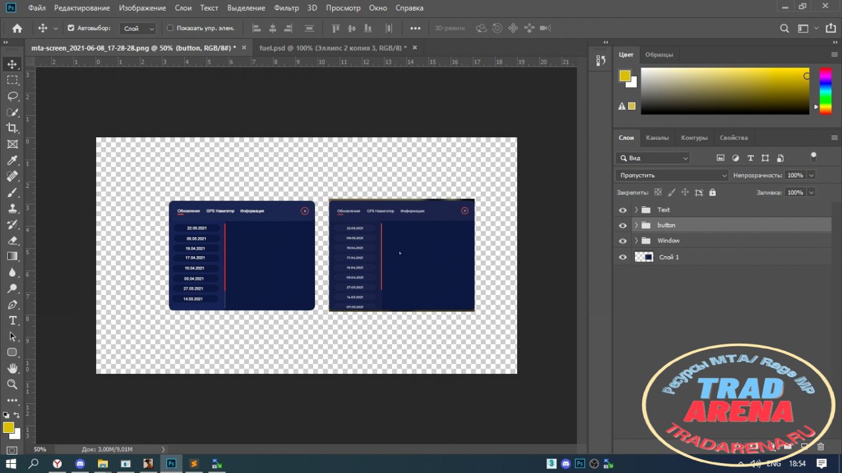Select the Frame tool
The image size is (842, 473).
click(x=12, y=145)
